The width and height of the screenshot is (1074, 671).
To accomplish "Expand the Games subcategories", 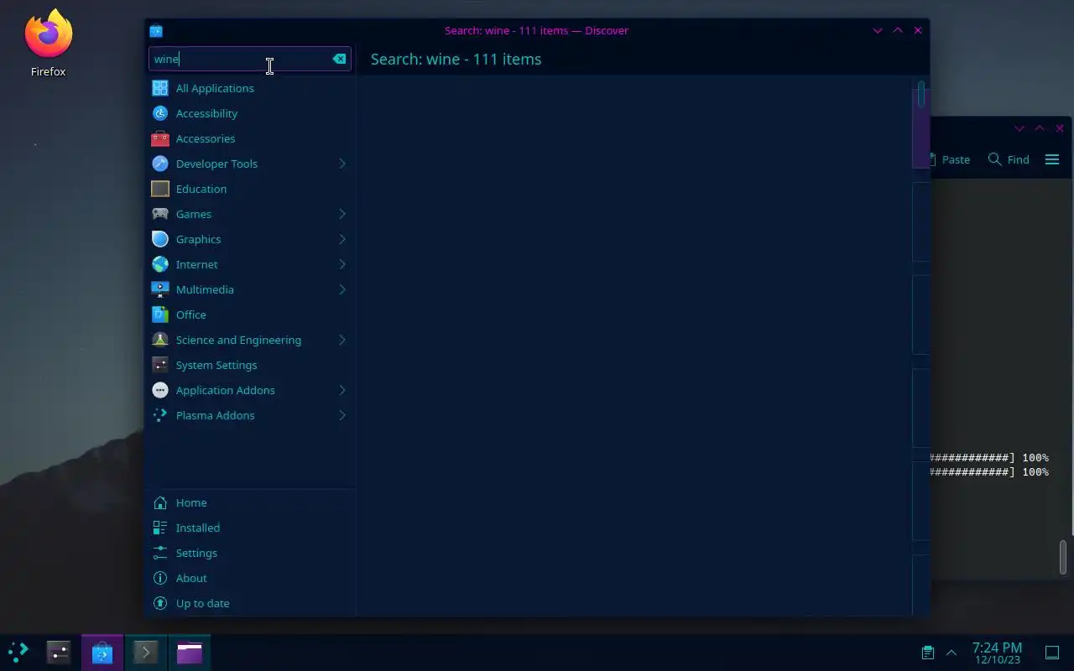I will point(342,214).
